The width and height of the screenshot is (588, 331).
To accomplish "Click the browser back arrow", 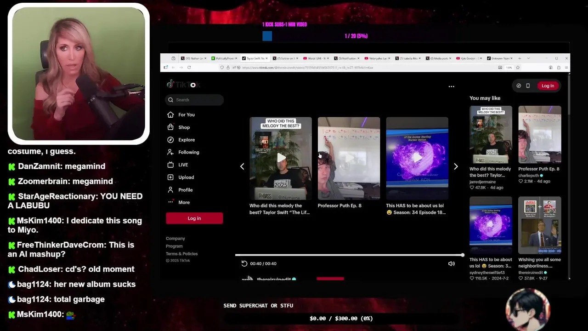I will (x=173, y=68).
